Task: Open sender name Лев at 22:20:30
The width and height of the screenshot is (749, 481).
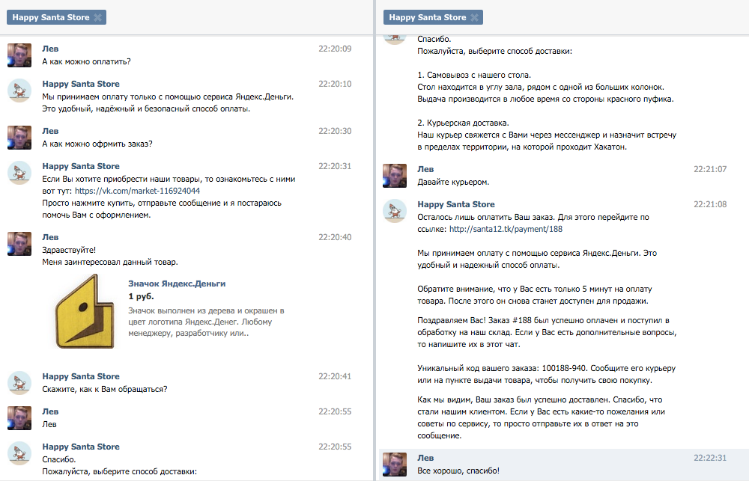Action: (50, 131)
